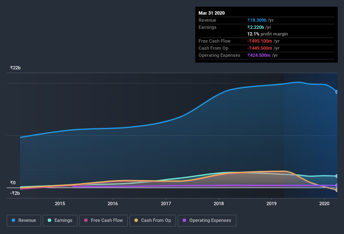Select the 2016 x-axis label
The height and width of the screenshot is (234, 344).
click(113, 203)
